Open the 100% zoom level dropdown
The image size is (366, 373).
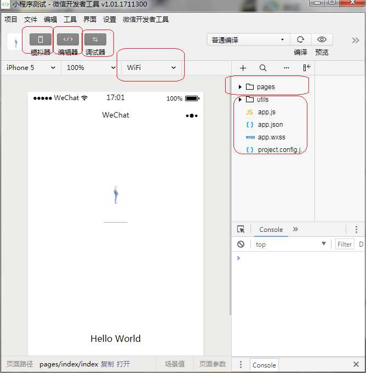tap(90, 68)
